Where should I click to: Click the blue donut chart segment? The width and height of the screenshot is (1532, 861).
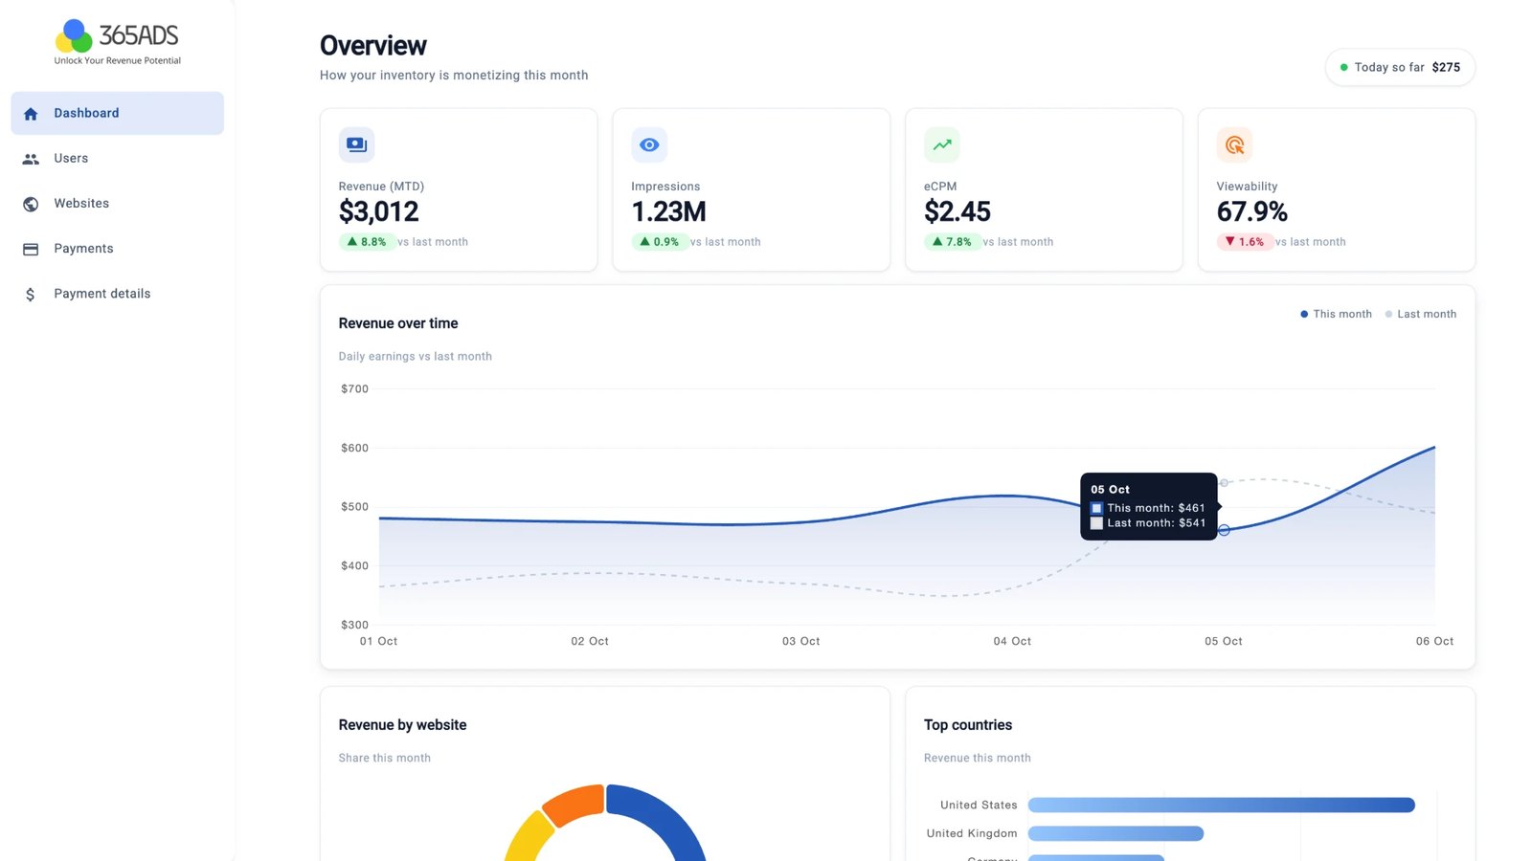point(661,819)
